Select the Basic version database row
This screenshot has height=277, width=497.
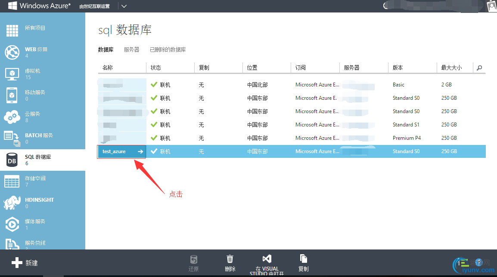pos(292,85)
